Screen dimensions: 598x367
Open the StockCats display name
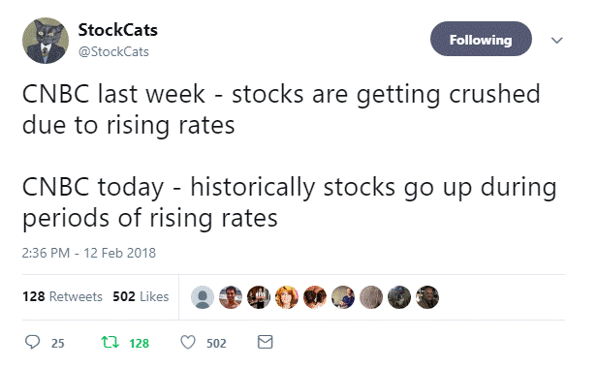118,30
